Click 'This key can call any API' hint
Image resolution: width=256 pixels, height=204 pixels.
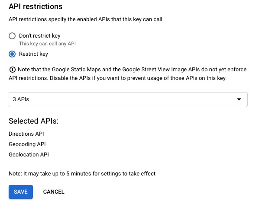coord(47,44)
